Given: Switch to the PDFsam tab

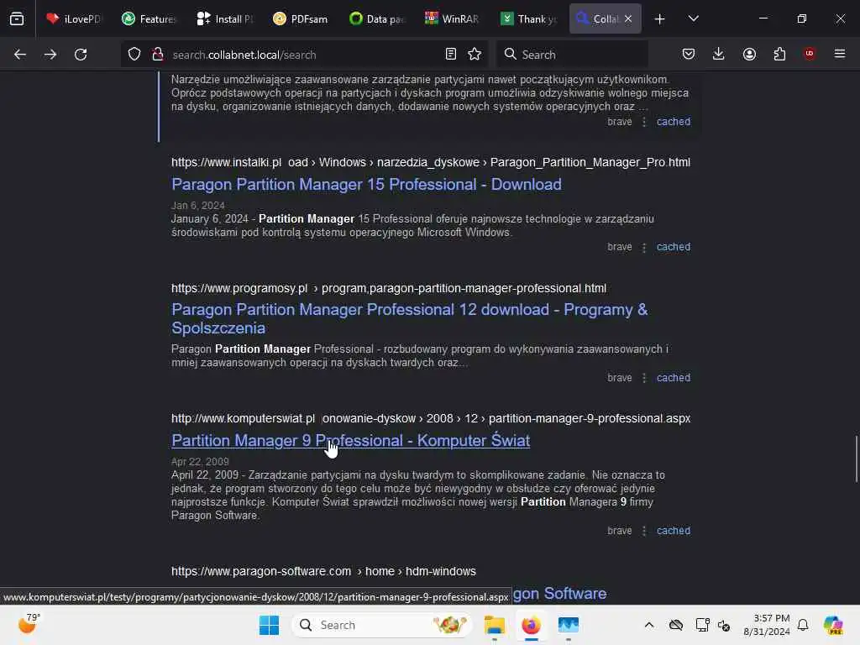Looking at the screenshot, I should pyautogui.click(x=301, y=18).
